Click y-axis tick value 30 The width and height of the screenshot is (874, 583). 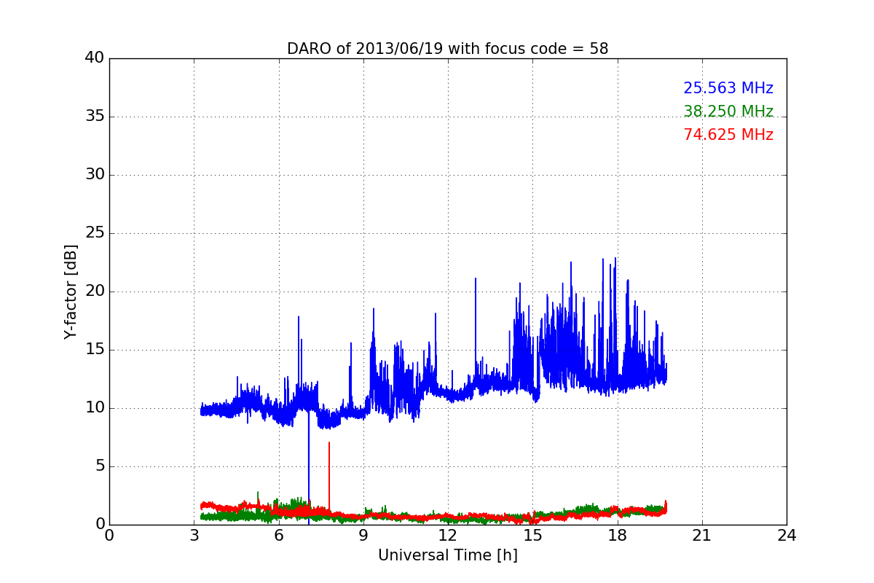[x=95, y=175]
